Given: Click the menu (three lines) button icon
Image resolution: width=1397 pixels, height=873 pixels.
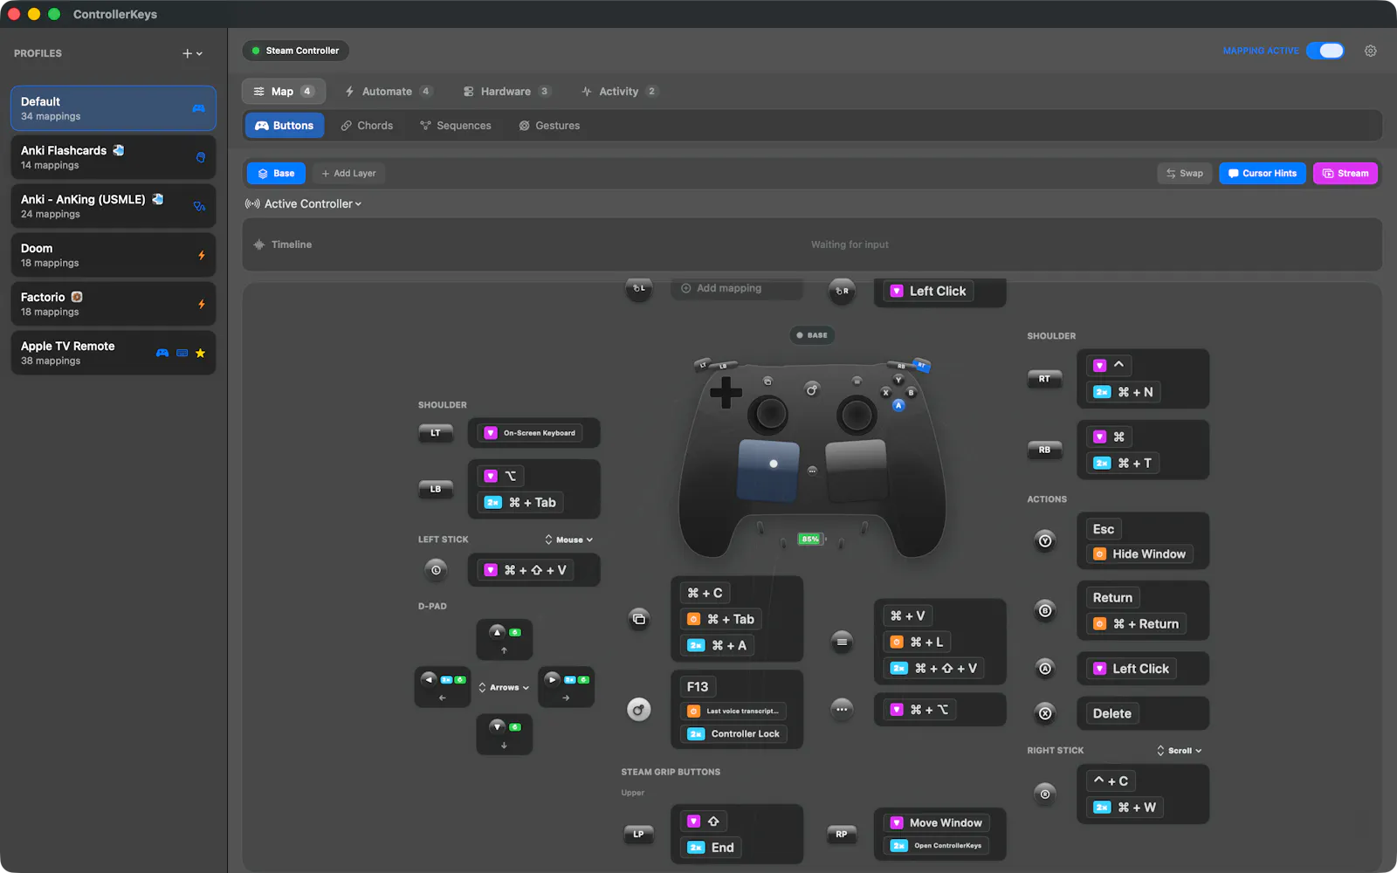Looking at the screenshot, I should click(x=842, y=642).
